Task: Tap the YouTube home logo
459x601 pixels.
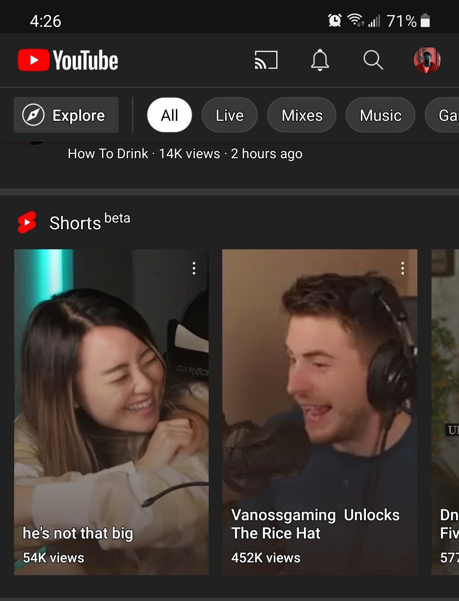Action: click(67, 60)
